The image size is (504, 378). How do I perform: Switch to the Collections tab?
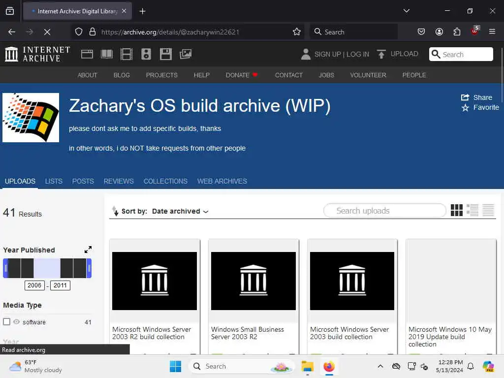[165, 181]
